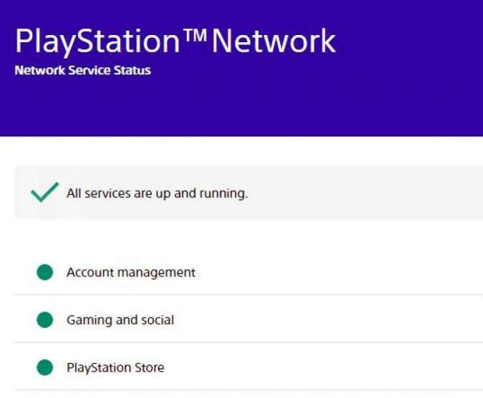
Task: Select the Network Service Status subtitle
Action: [82, 71]
